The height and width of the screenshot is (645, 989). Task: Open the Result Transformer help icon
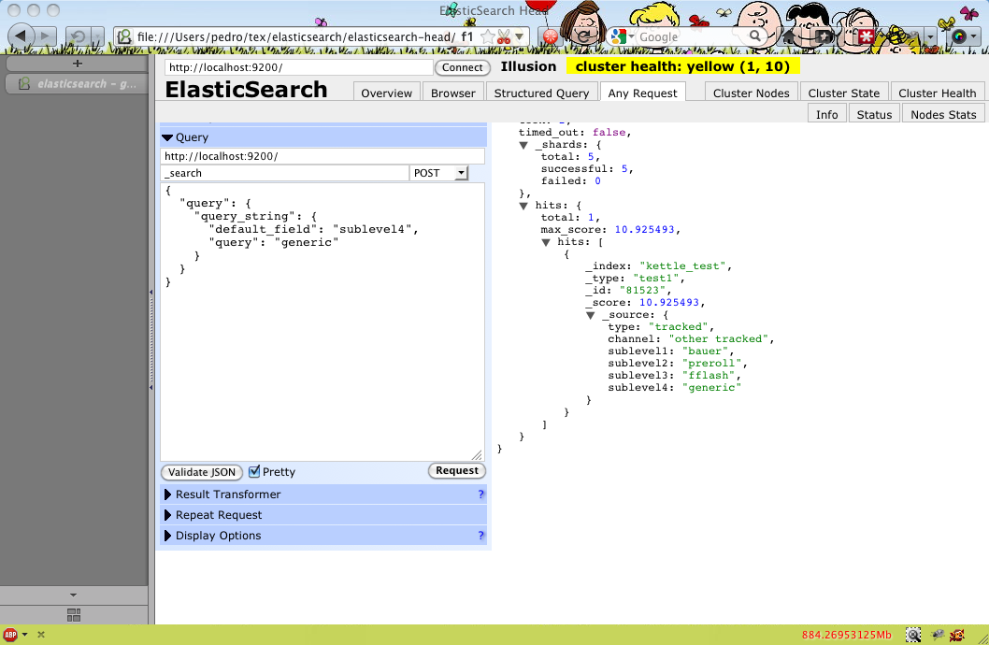pyautogui.click(x=480, y=494)
